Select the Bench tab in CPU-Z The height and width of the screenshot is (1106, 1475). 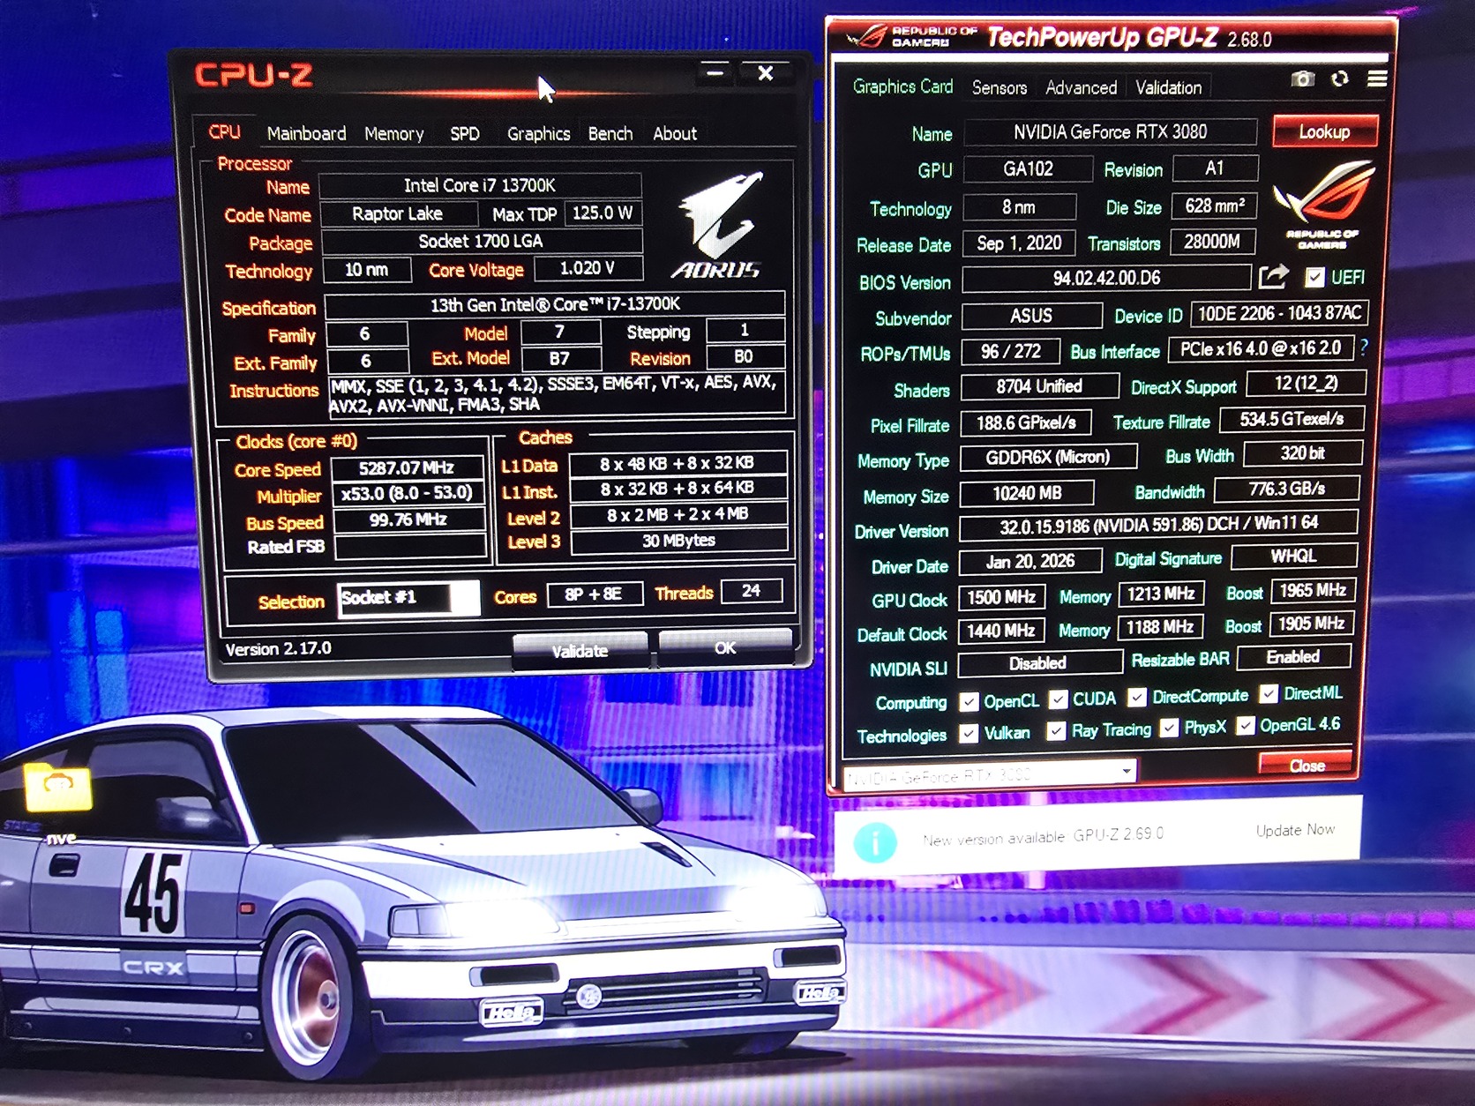pos(610,133)
